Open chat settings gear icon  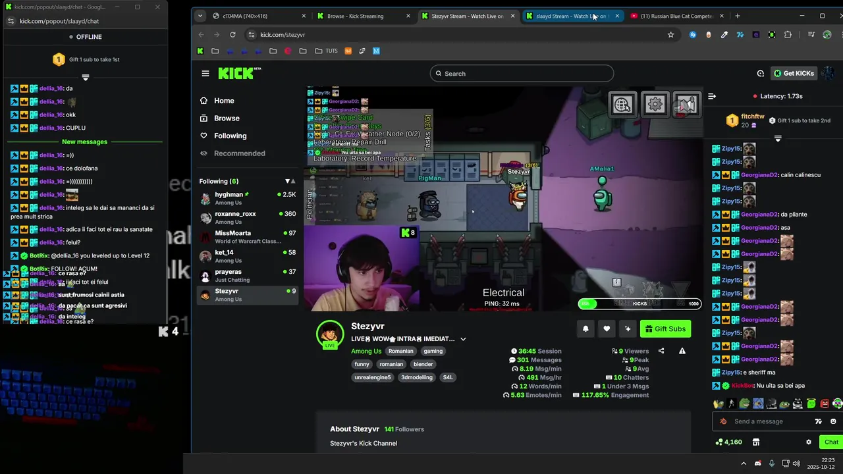[809, 442]
